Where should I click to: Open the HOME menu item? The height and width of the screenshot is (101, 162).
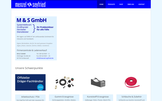(101, 4)
